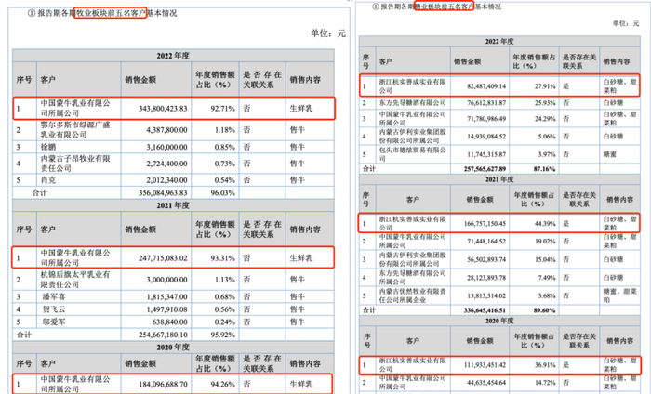Viewport: 651px width, 394px height.
Task: Click the amount 1,497,910.08
Action: (x=166, y=309)
